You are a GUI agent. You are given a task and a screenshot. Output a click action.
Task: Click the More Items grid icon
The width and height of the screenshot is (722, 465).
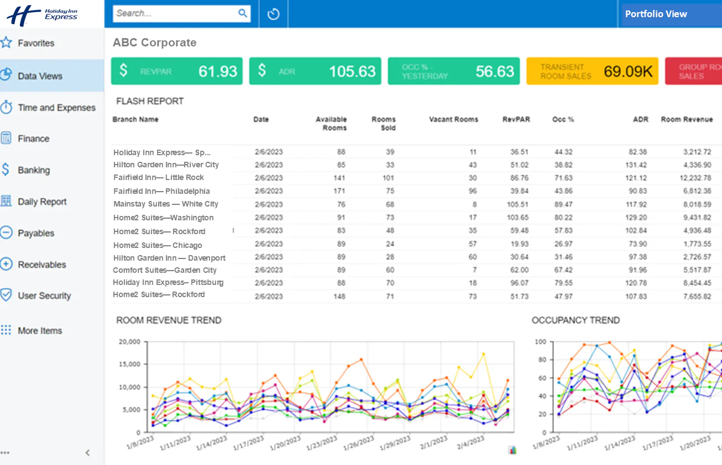coord(6,330)
